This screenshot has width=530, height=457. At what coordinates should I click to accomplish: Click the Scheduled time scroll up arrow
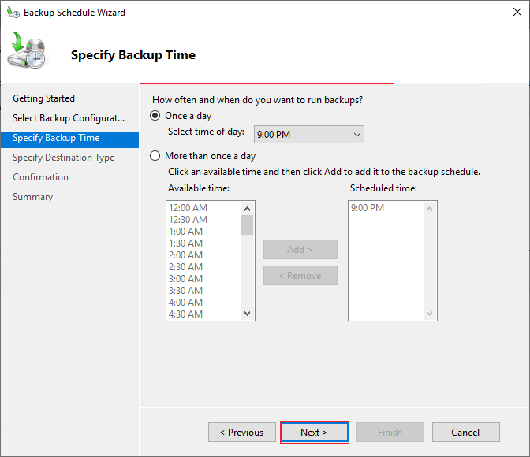429,209
